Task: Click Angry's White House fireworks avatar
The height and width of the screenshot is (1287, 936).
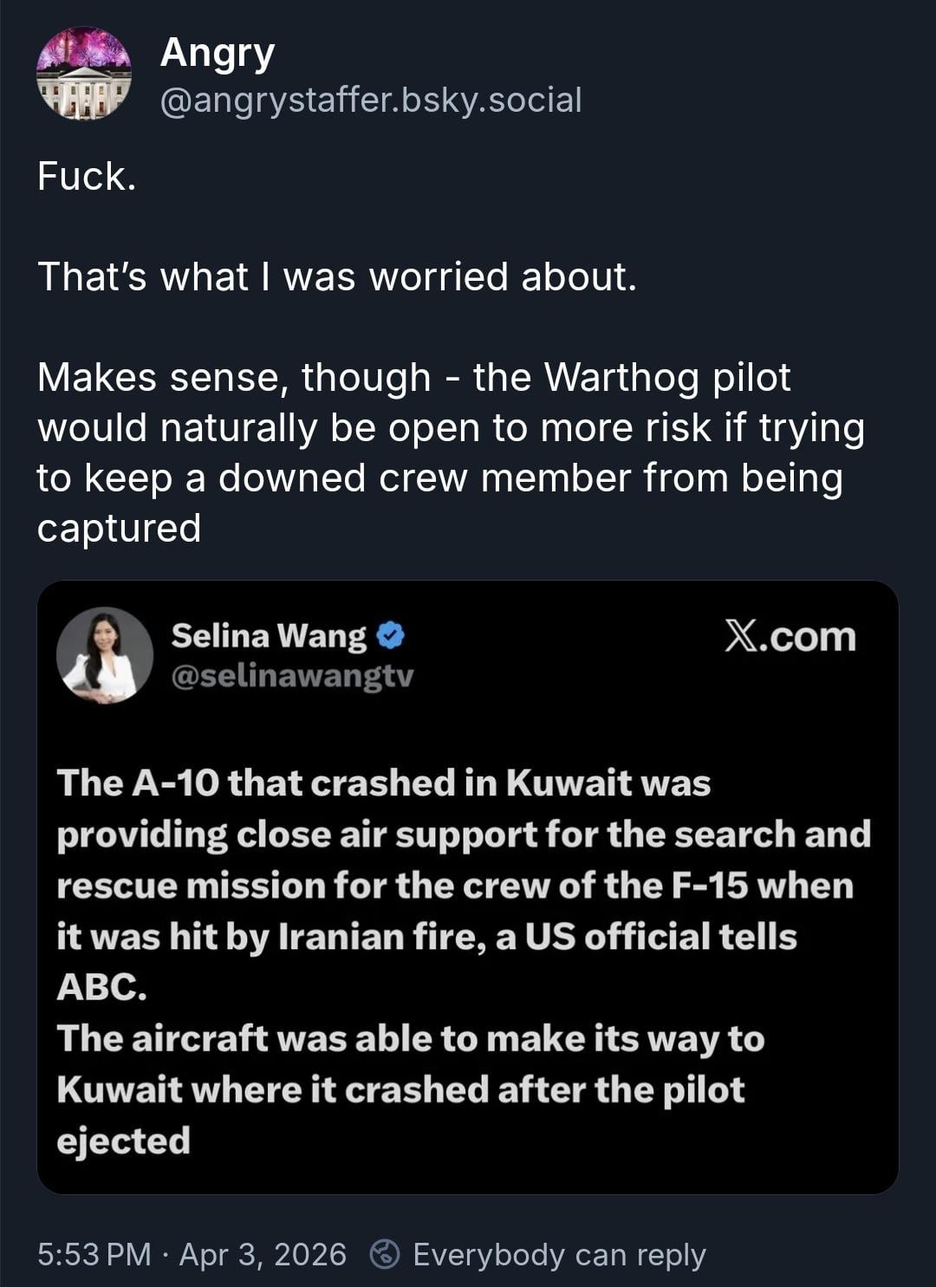Action: point(83,73)
